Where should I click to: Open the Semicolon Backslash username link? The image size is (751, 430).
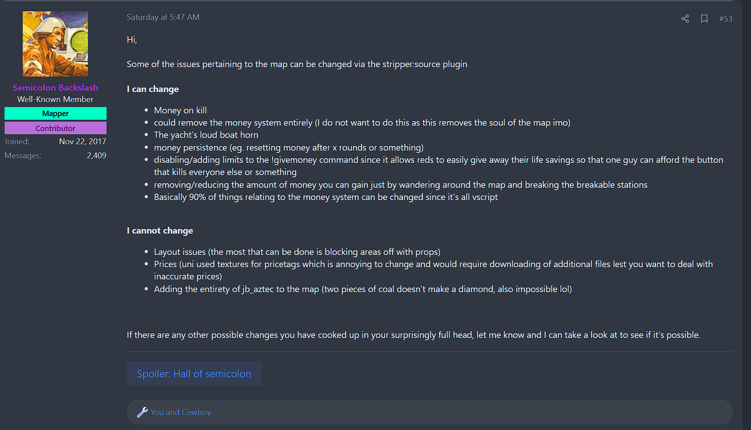click(x=55, y=88)
